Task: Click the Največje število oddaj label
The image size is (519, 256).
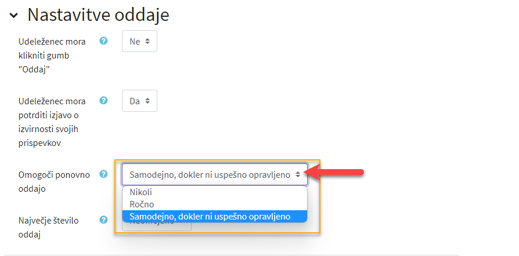Action: (x=49, y=227)
